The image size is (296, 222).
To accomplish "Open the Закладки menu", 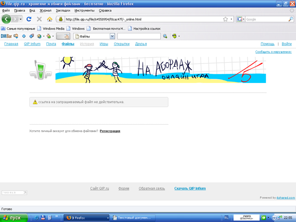I will (x=63, y=10).
